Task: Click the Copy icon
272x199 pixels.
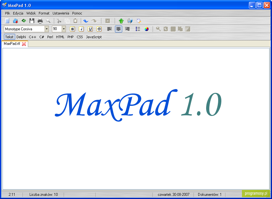Action: 67,21
